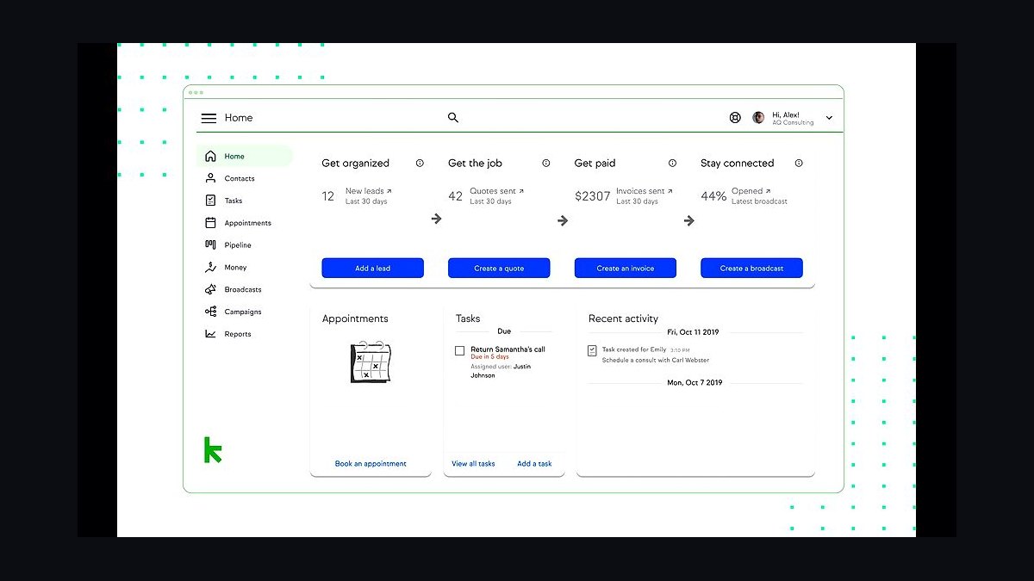Click the "Fri, Oct 11 2019" date header

click(693, 332)
